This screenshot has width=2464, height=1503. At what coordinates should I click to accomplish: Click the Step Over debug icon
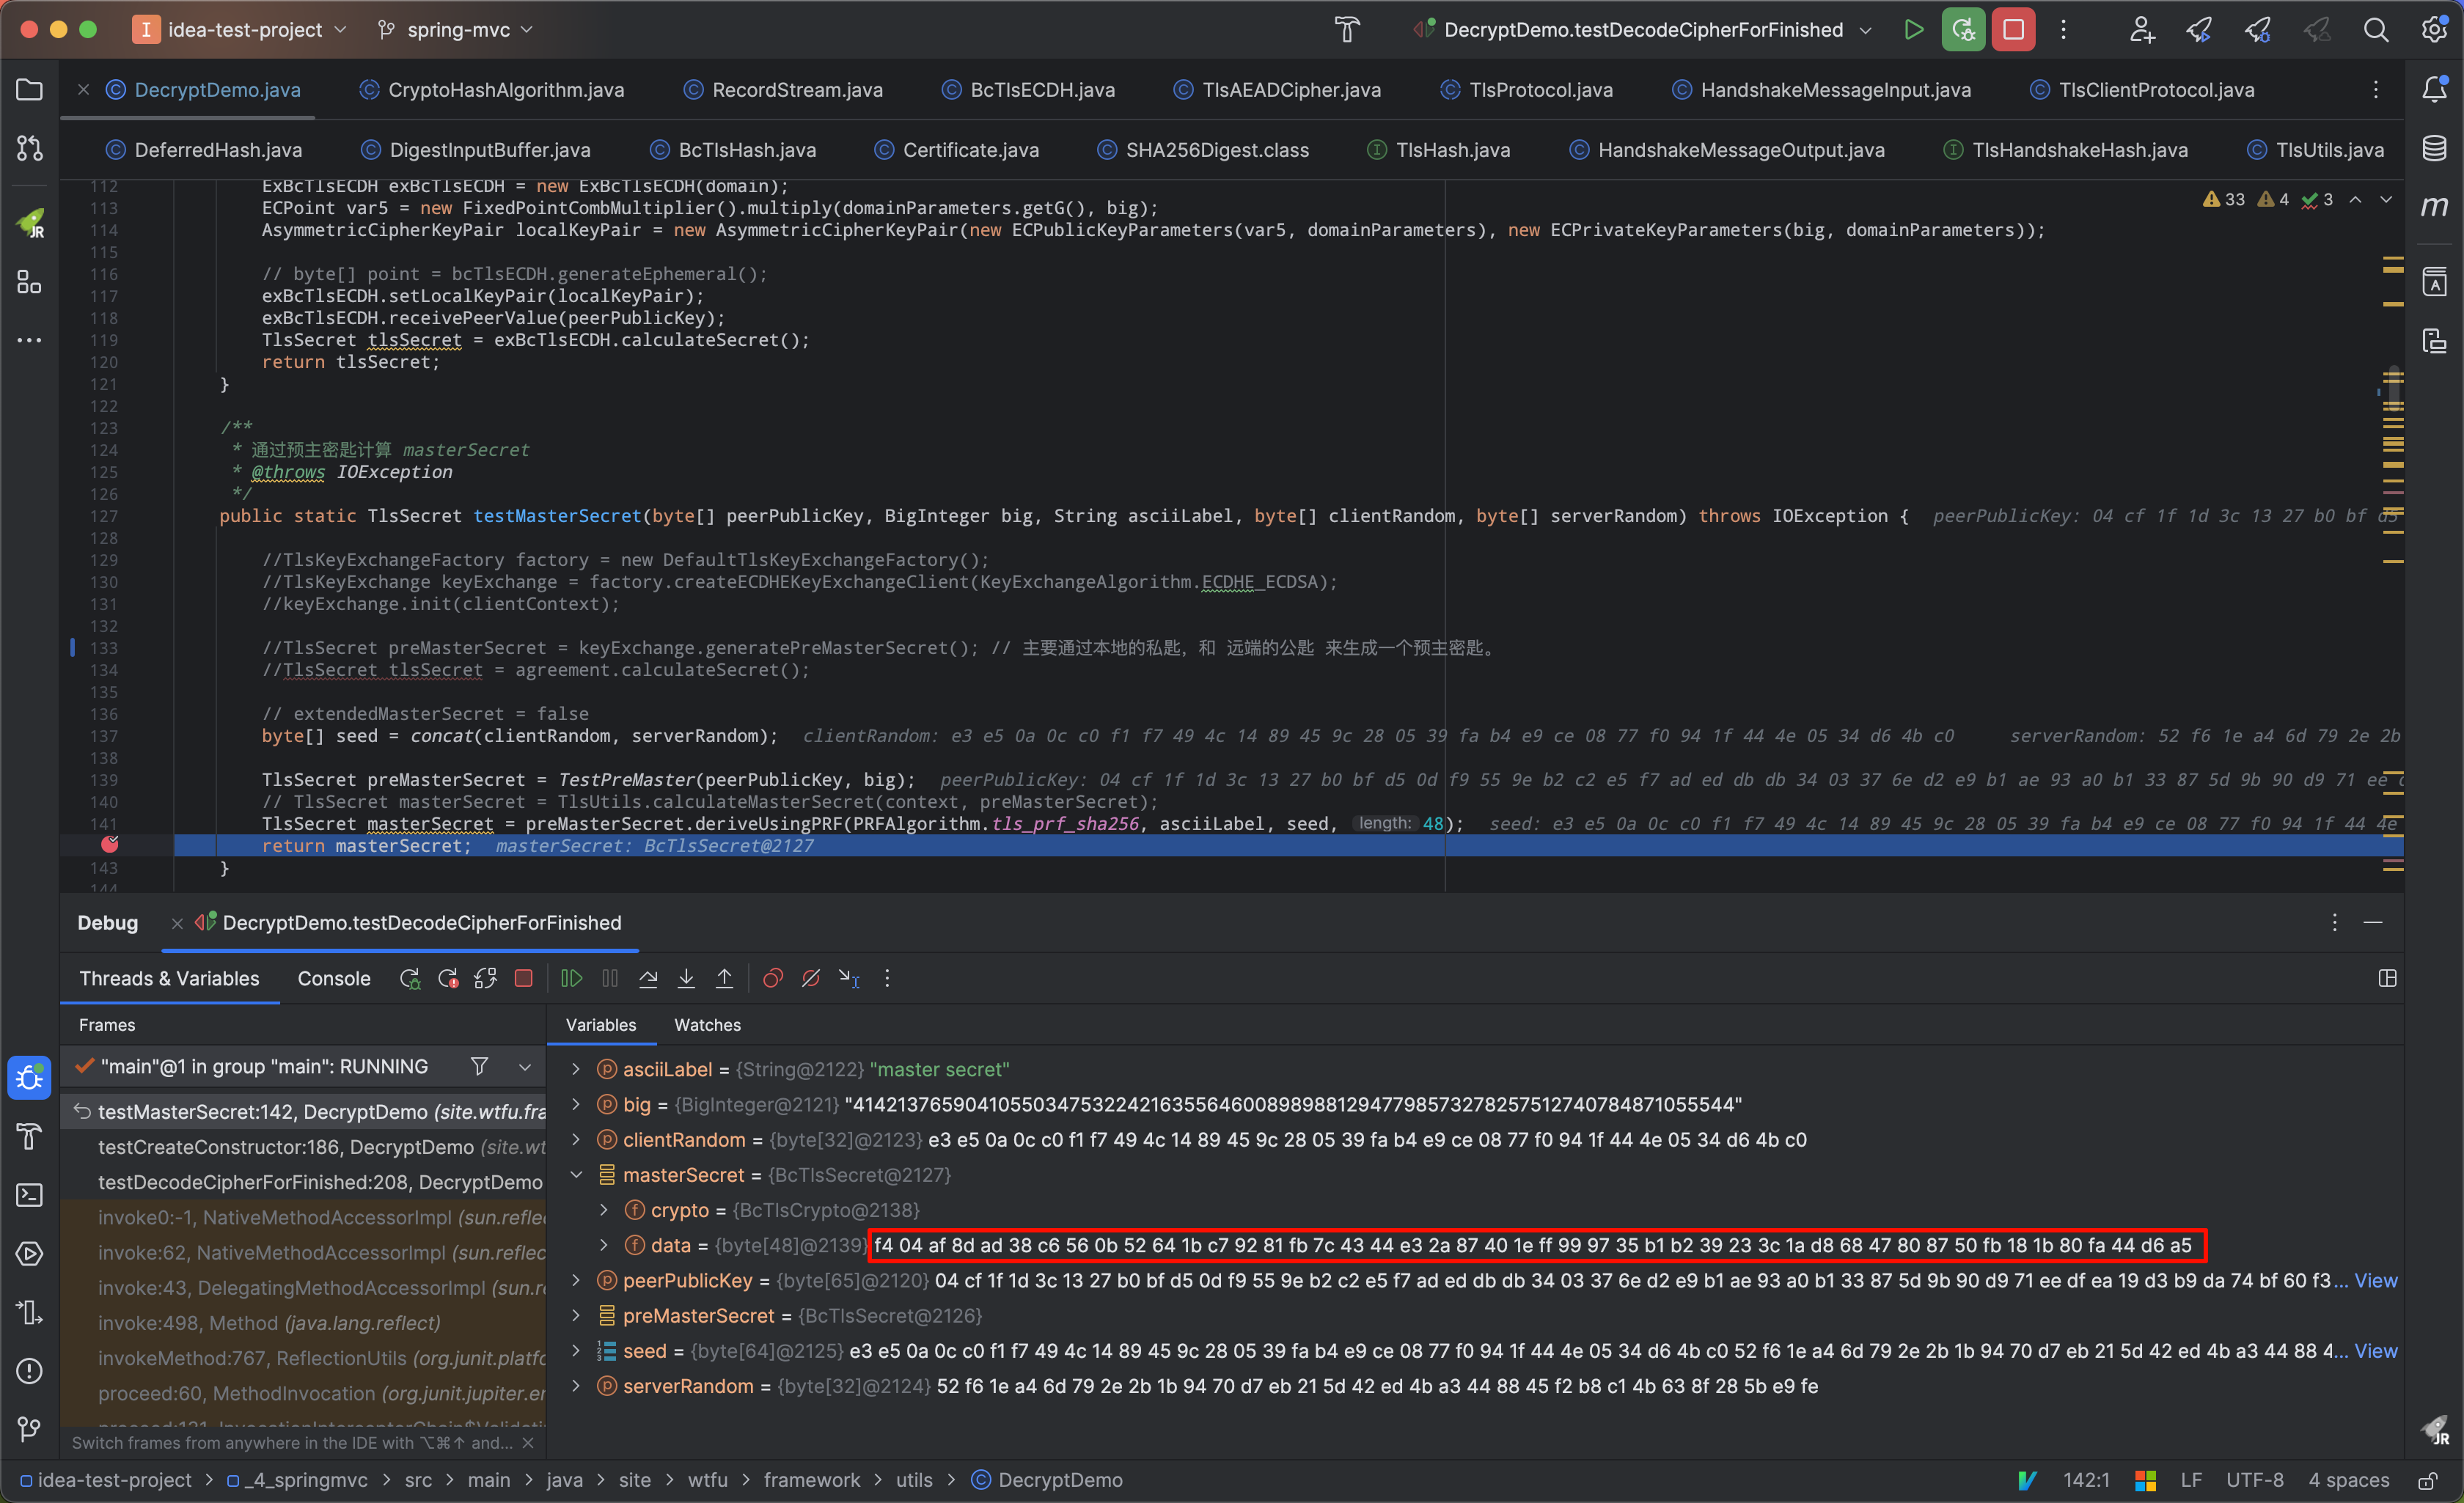click(x=648, y=978)
